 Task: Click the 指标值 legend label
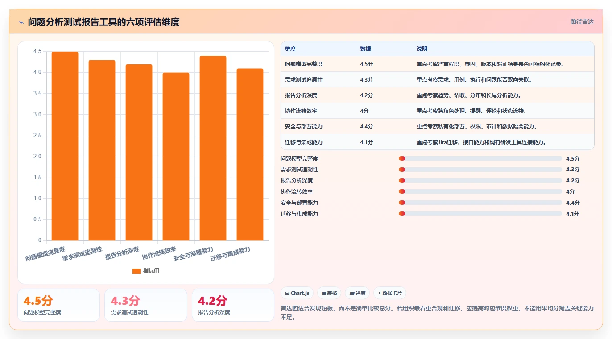pyautogui.click(x=151, y=271)
